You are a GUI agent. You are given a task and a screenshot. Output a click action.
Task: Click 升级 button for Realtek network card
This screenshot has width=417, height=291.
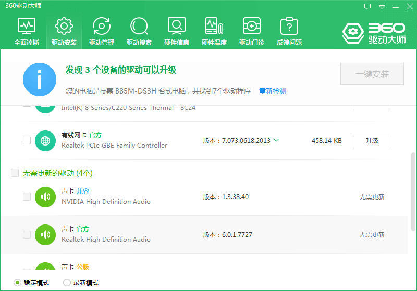(372, 140)
